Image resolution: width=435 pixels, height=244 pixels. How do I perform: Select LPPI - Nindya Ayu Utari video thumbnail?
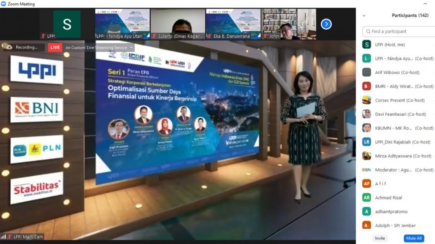coord(122,24)
